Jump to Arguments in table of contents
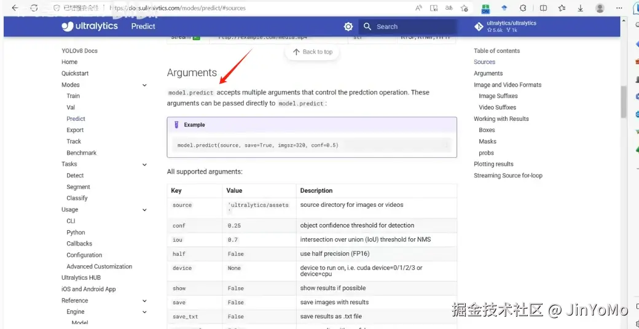 tap(488, 73)
